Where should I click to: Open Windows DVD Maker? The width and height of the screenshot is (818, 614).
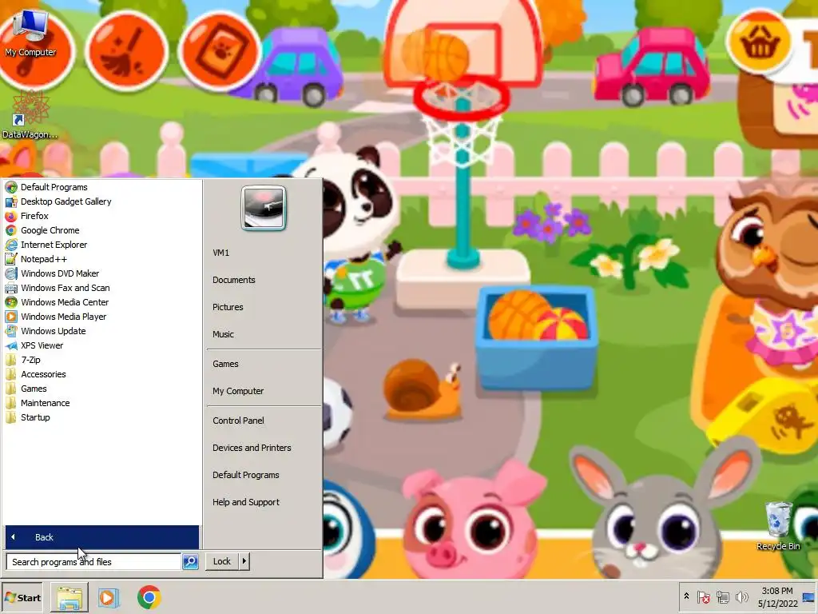click(x=60, y=273)
